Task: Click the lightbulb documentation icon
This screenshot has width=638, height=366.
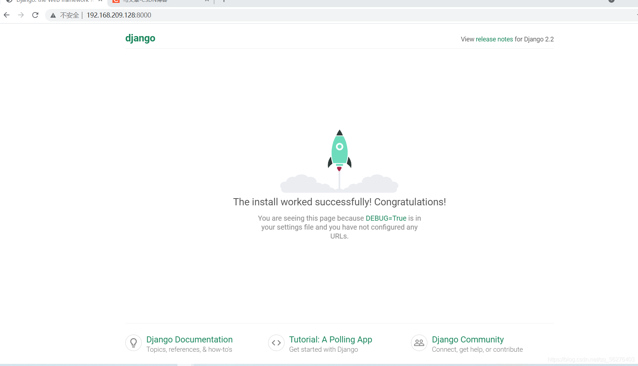Action: pos(134,343)
